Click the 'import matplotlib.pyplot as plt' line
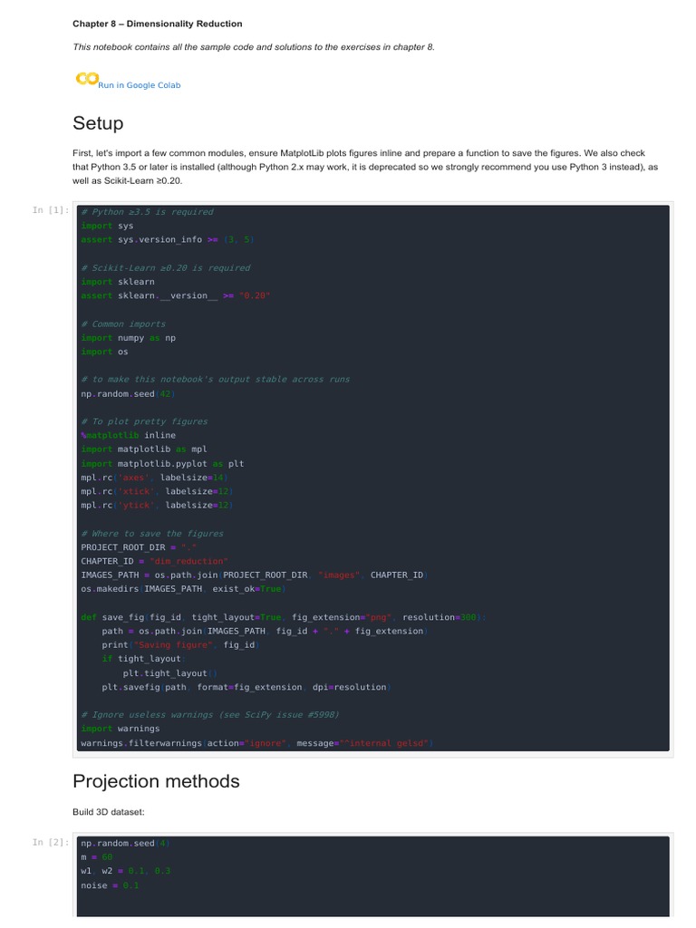696x928 pixels. click(x=162, y=464)
